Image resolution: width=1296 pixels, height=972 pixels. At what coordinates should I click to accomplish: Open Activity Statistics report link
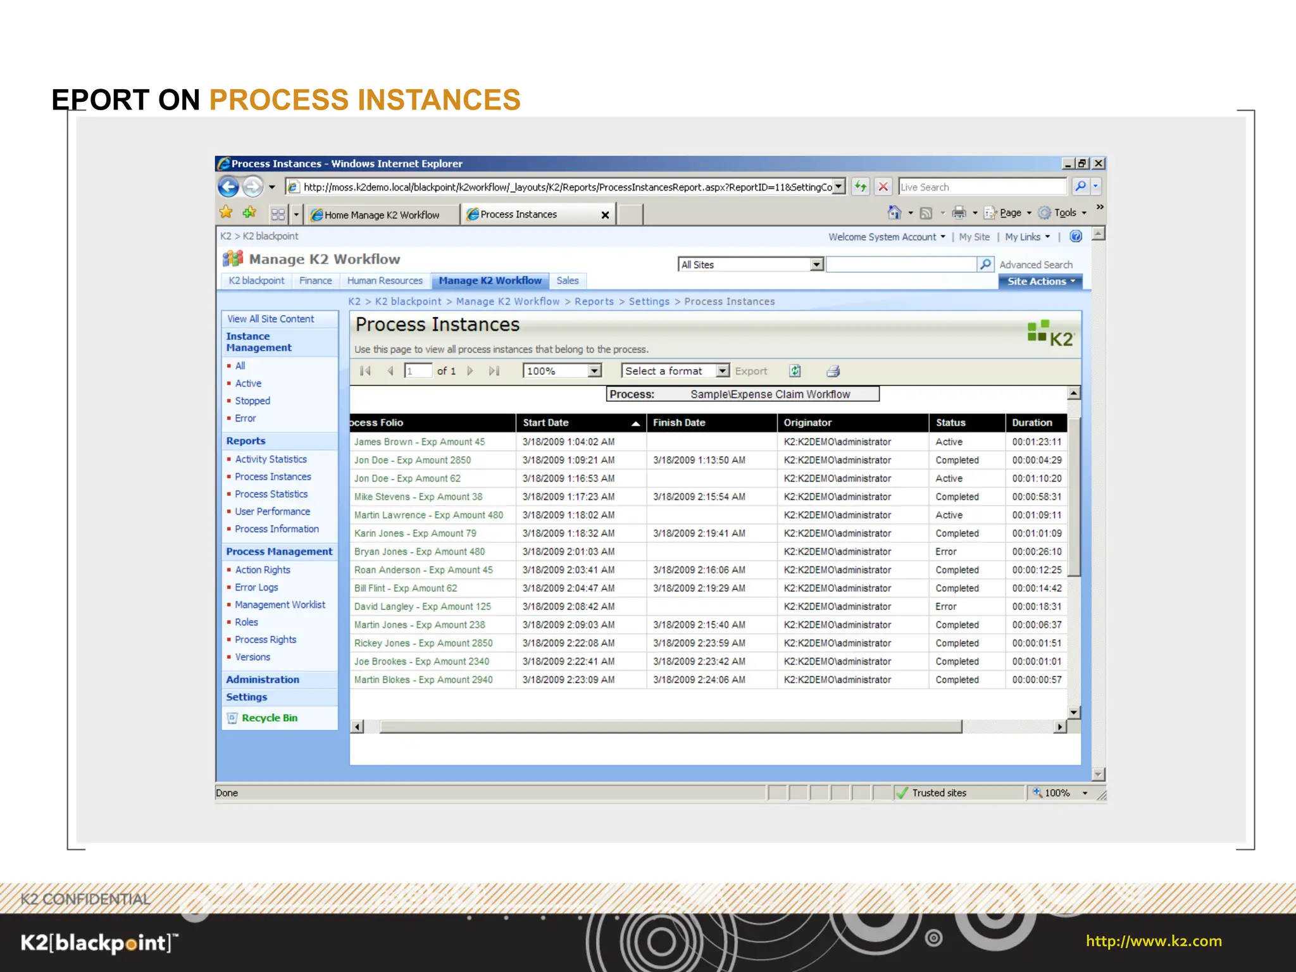[271, 459]
